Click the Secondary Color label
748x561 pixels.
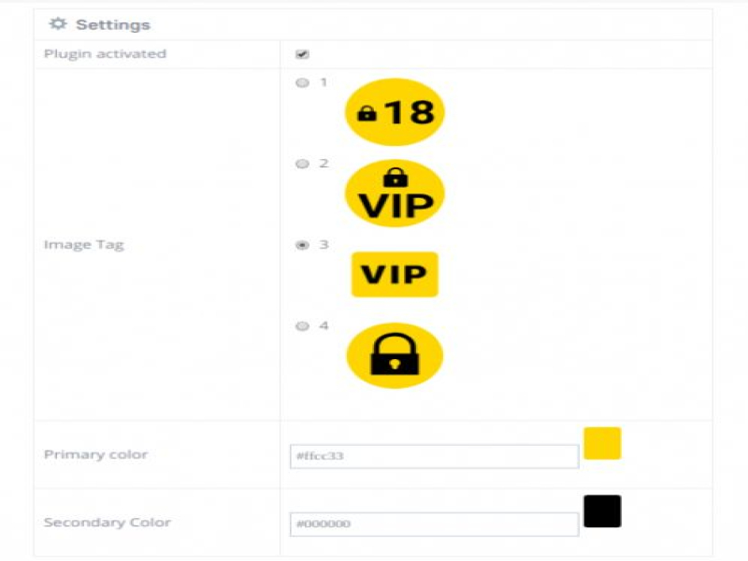[107, 523]
